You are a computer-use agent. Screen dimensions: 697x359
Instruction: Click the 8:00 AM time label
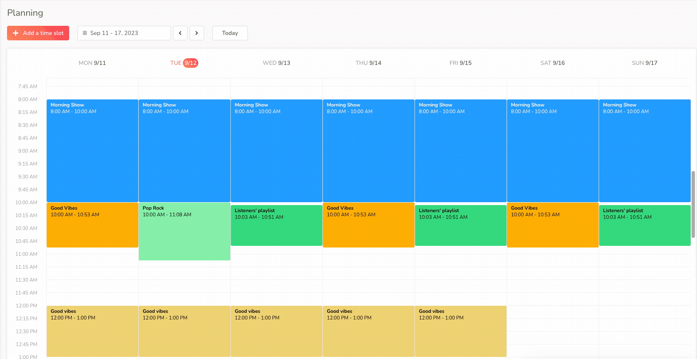point(27,99)
